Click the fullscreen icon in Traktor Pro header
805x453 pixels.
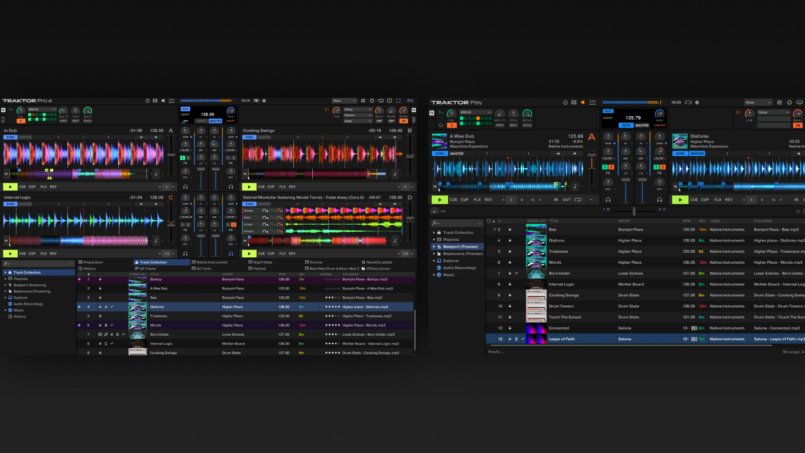(x=398, y=101)
